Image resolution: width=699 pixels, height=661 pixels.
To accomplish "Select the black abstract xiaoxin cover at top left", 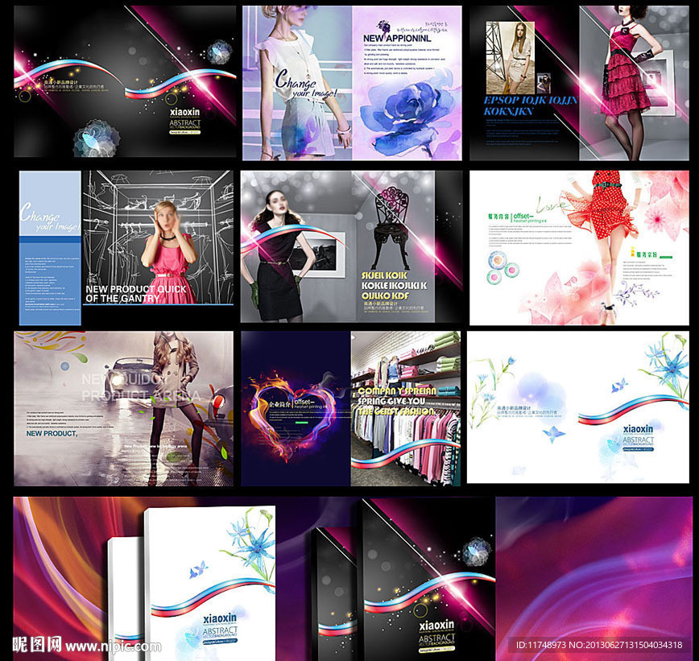I will tap(125, 81).
